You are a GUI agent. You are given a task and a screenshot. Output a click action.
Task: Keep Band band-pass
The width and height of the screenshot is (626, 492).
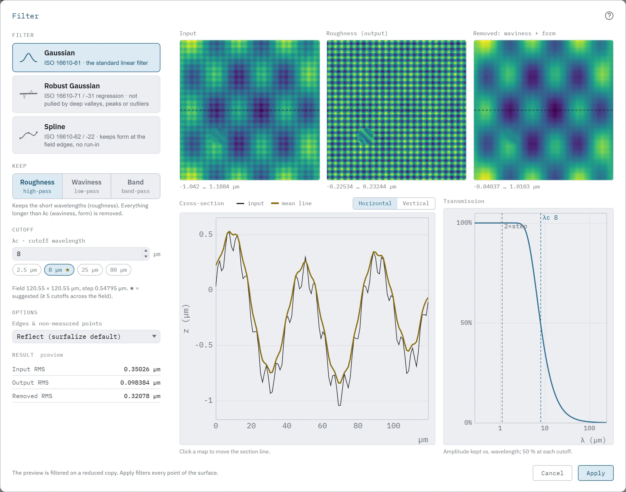tap(136, 186)
